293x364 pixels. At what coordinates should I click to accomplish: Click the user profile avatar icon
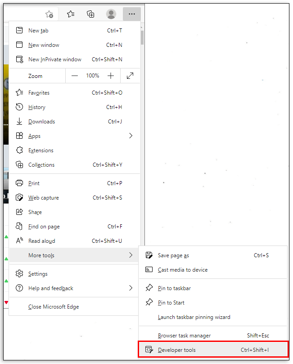111,14
